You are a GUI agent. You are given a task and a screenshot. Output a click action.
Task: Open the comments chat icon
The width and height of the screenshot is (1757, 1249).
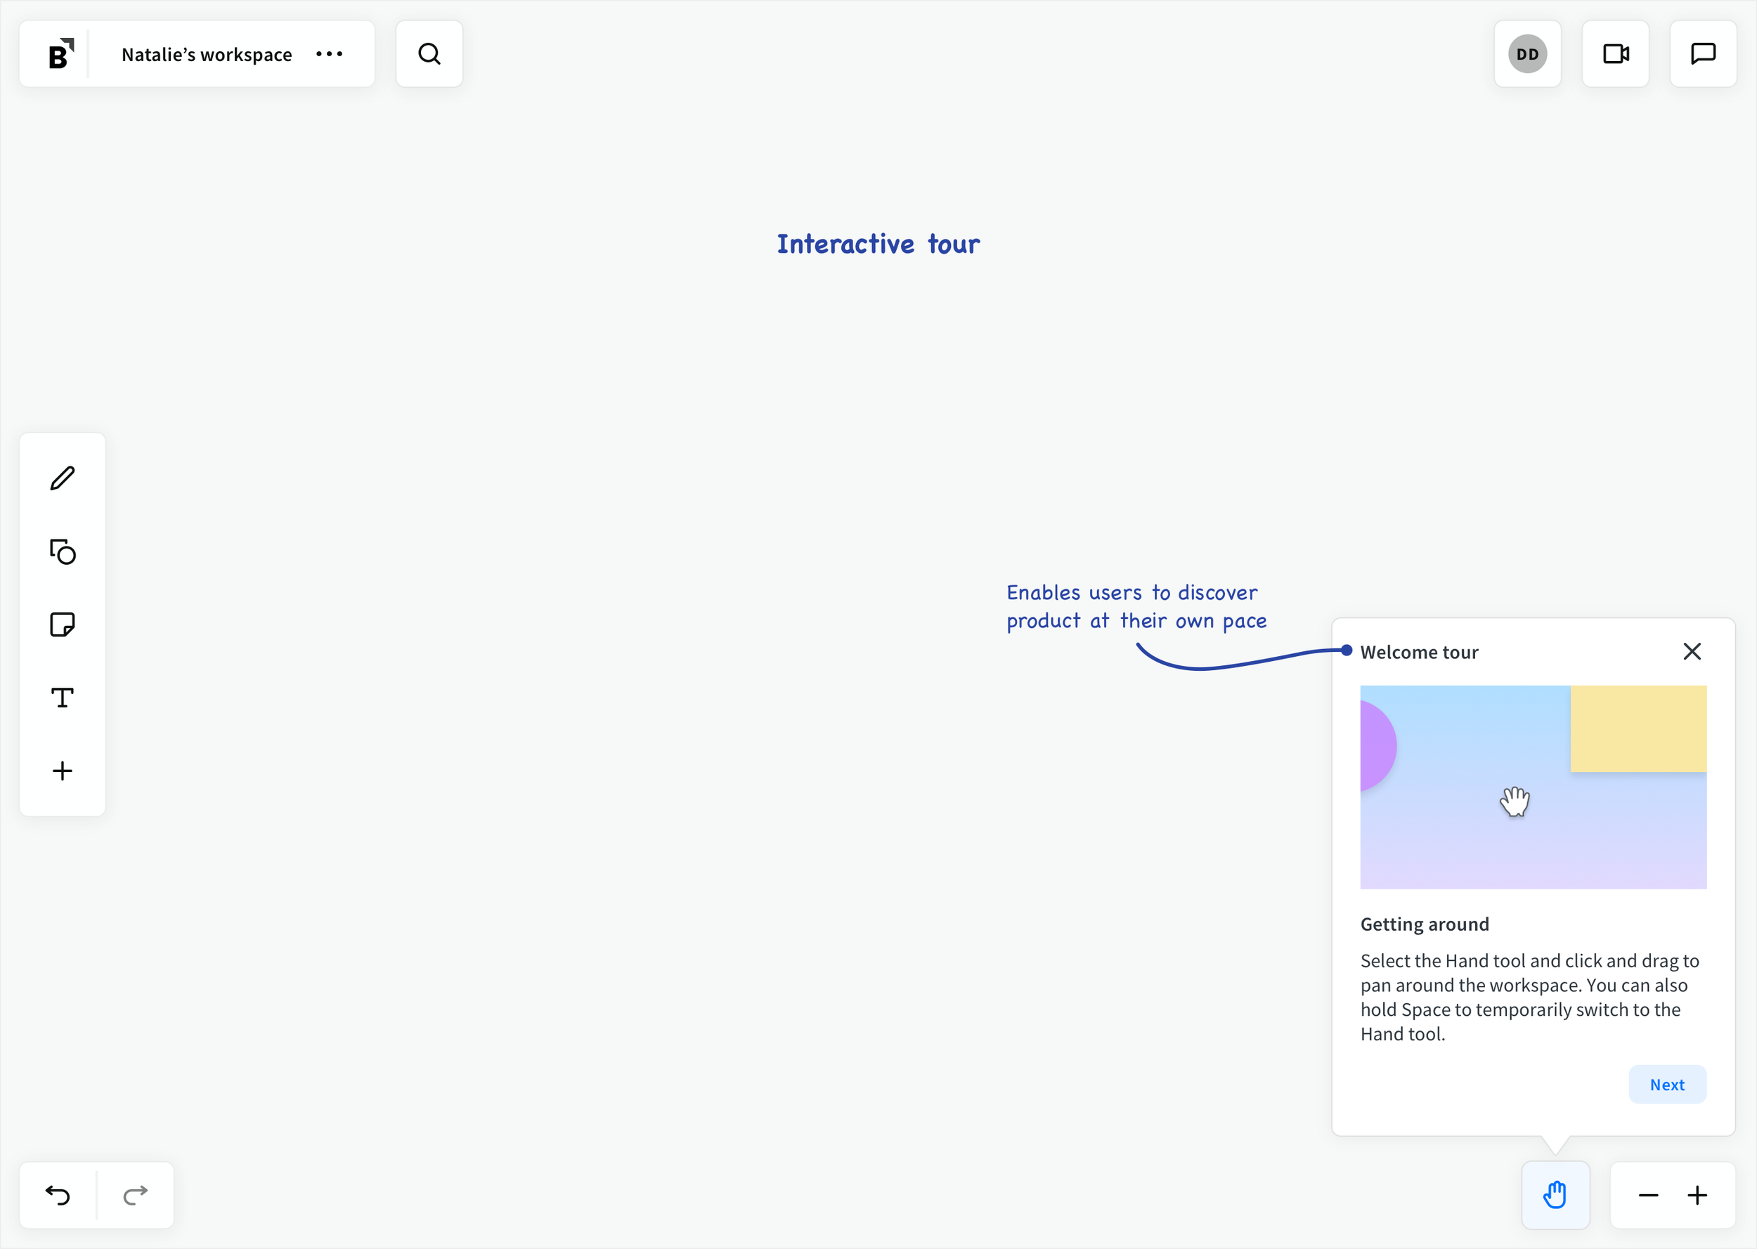click(x=1703, y=54)
